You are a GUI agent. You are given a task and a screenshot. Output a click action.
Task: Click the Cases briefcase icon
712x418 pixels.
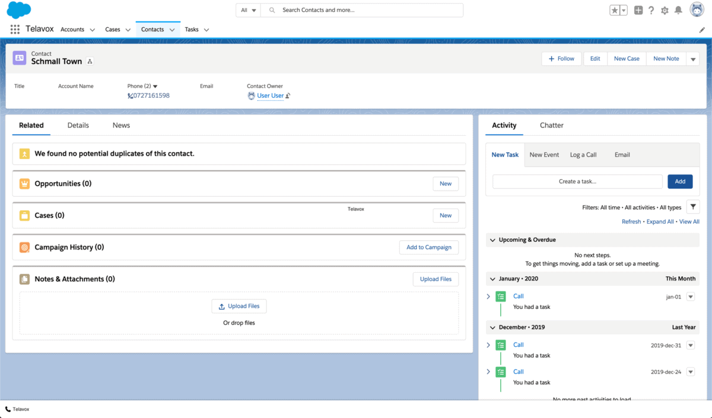pos(24,216)
